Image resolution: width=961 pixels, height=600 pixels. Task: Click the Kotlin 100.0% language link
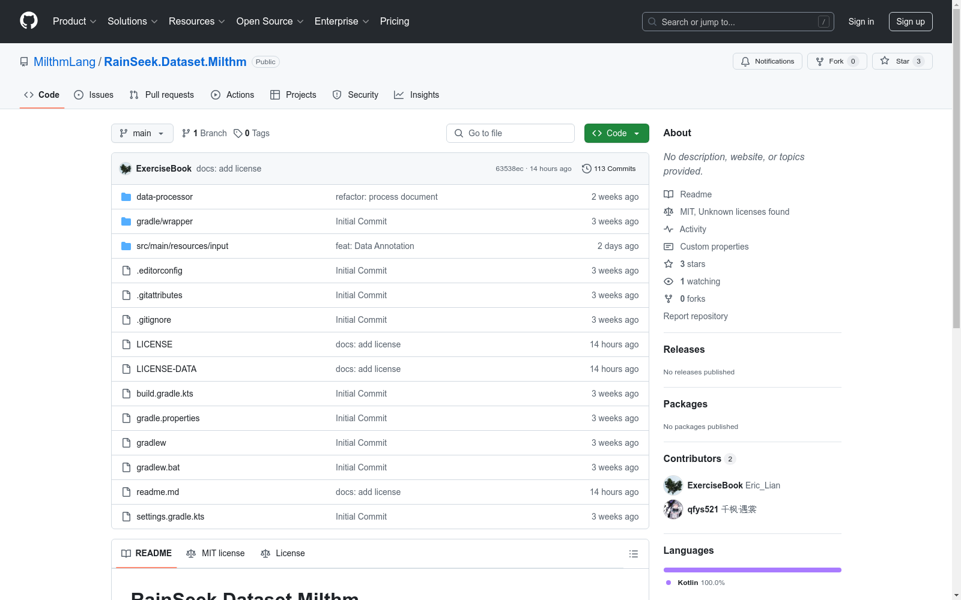coord(696,583)
